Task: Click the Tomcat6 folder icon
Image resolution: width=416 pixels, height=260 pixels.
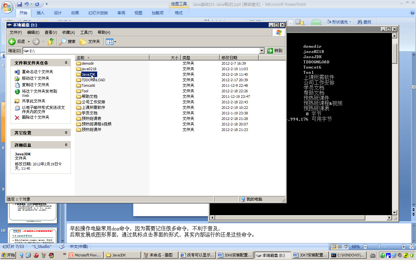Action: (78, 85)
